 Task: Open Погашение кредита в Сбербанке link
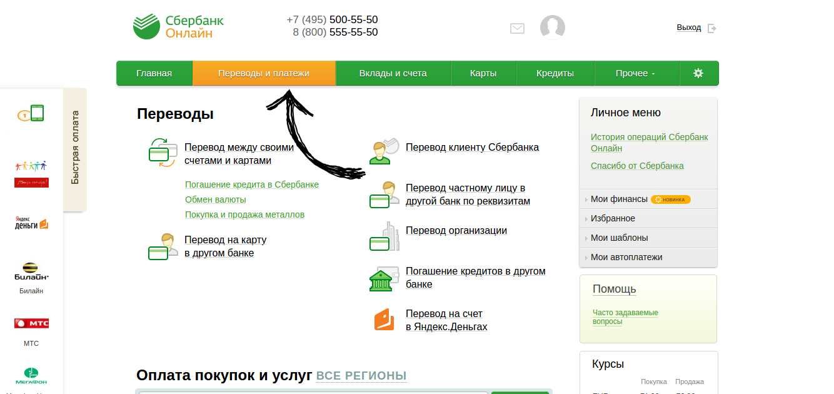tap(252, 184)
